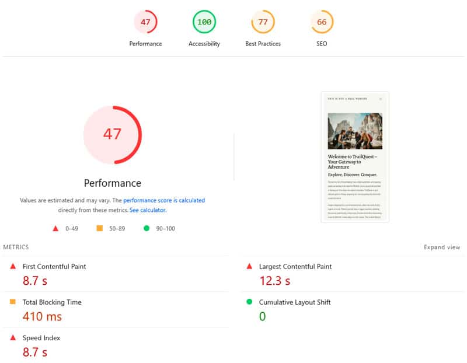The image size is (467, 363).
Task: Switch to the Performance category at the top
Action: [x=145, y=43]
